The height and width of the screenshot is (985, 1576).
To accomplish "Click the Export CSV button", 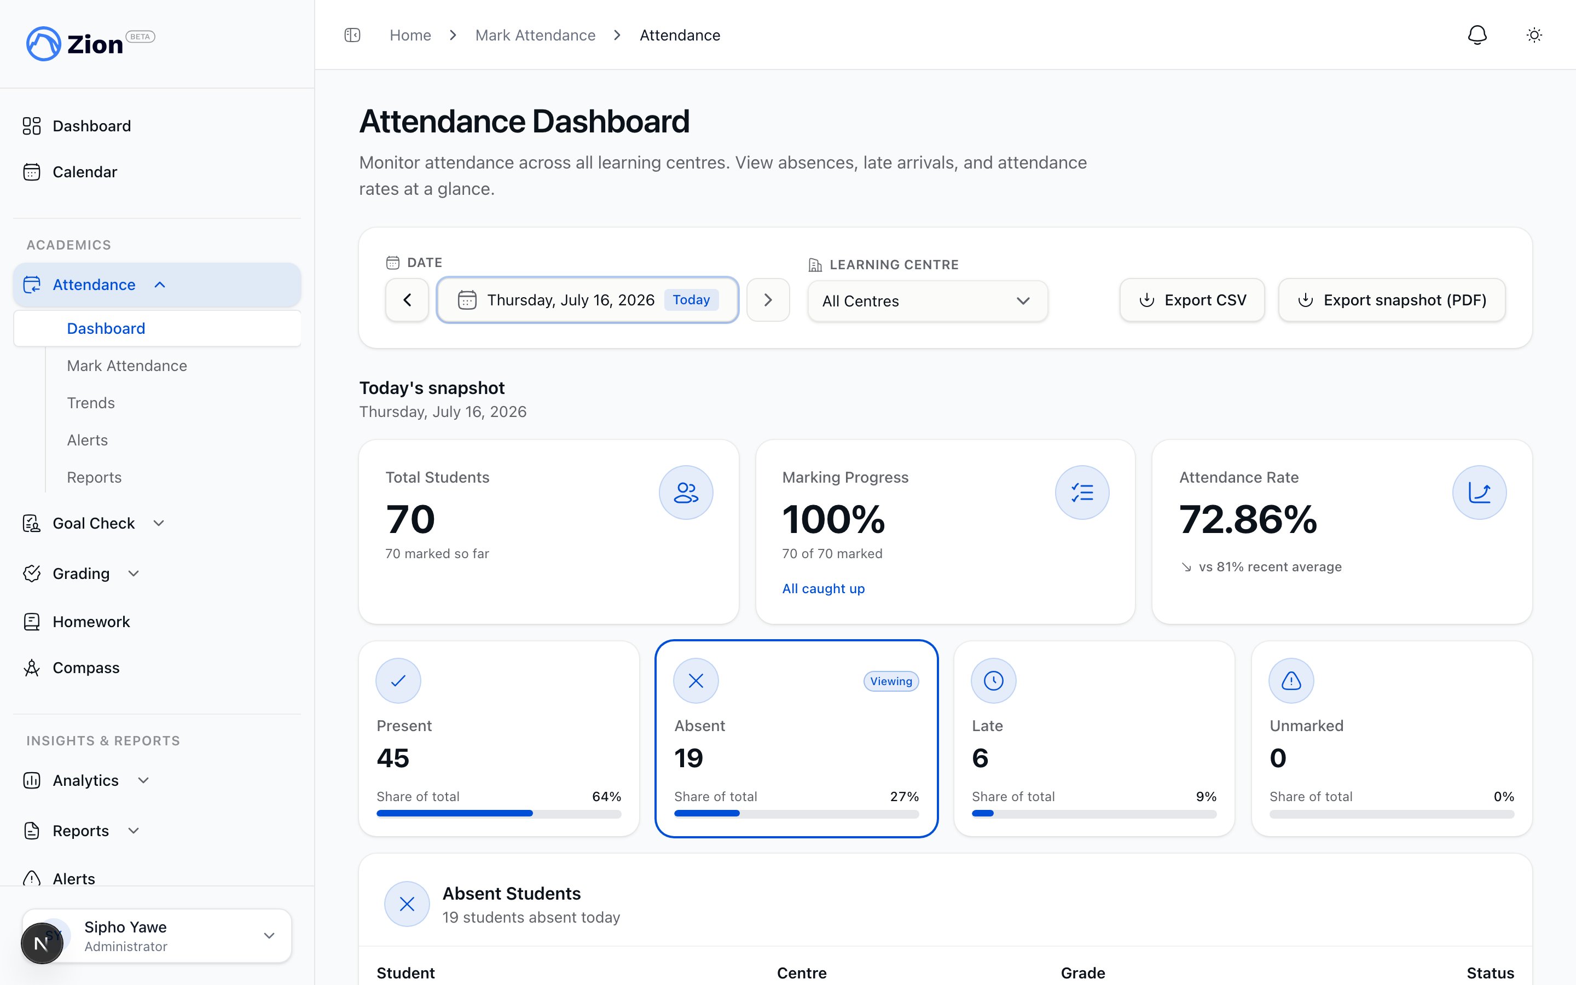I will [1192, 300].
